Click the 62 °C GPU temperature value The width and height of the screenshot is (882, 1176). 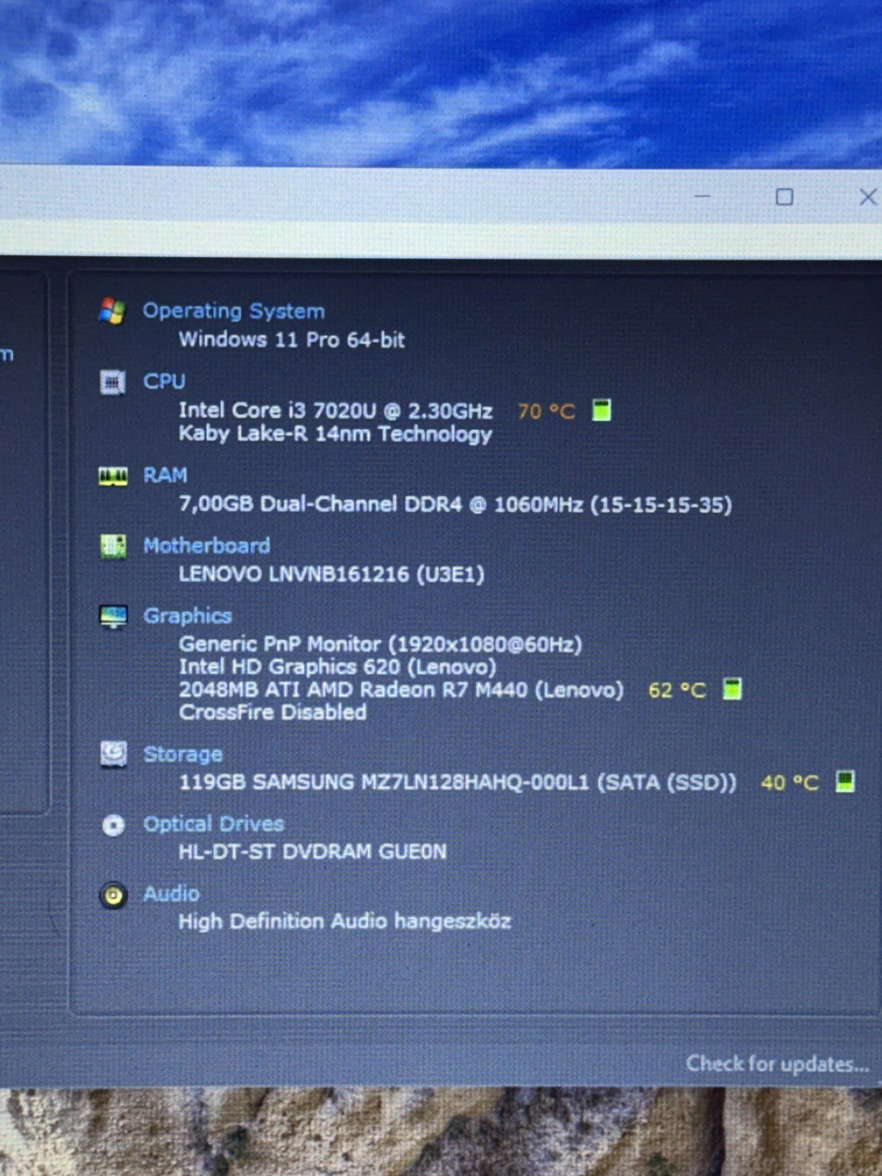point(677,690)
